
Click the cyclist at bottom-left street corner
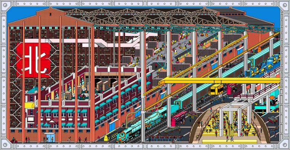pos(14,140)
